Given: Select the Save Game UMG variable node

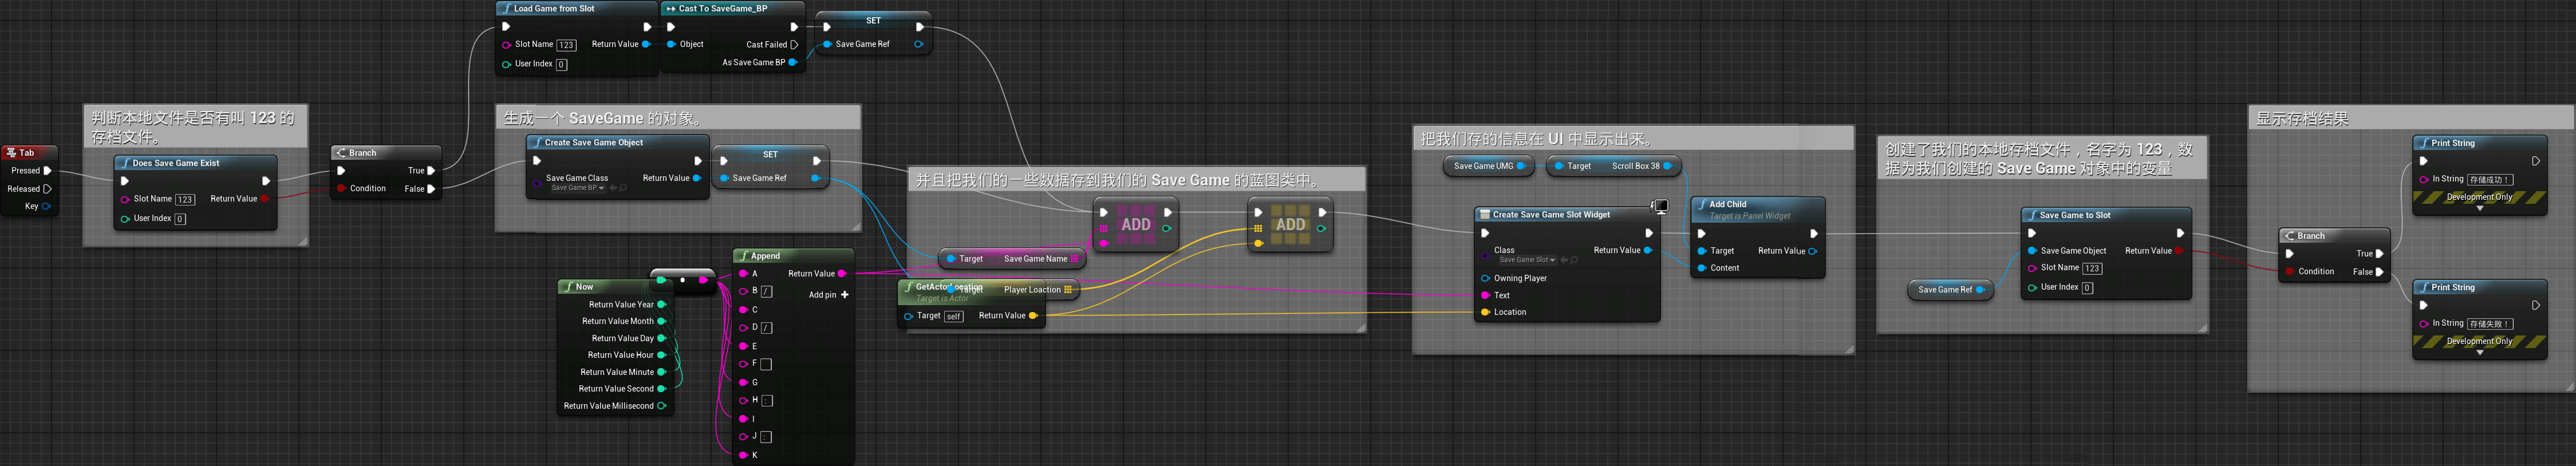Looking at the screenshot, I should 1489,166.
